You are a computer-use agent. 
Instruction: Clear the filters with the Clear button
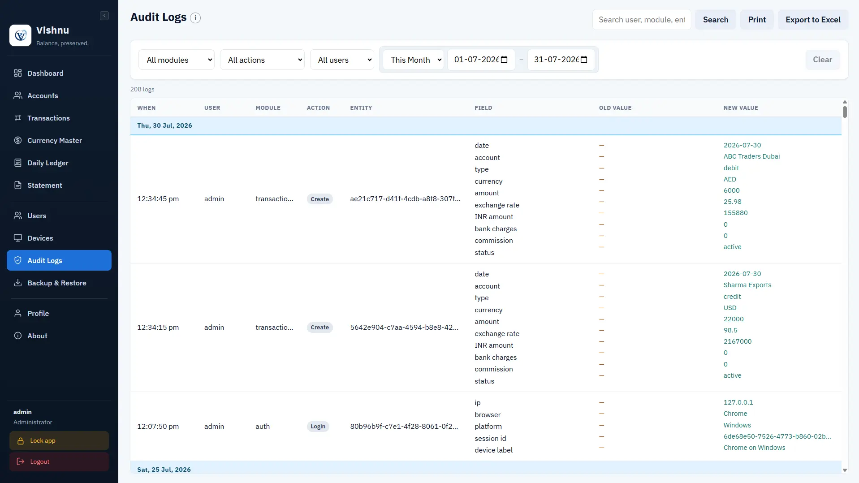click(822, 60)
